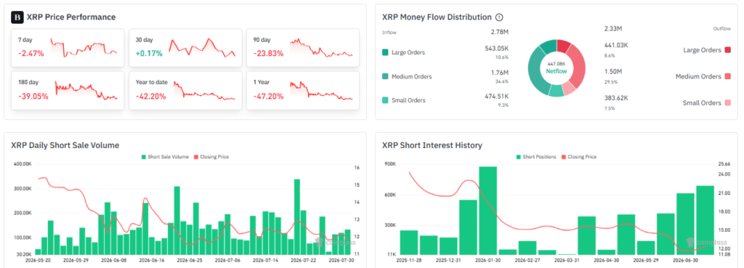The image size is (744, 268).
Task: Open the 1 Year performance card
Action: coord(303,91)
